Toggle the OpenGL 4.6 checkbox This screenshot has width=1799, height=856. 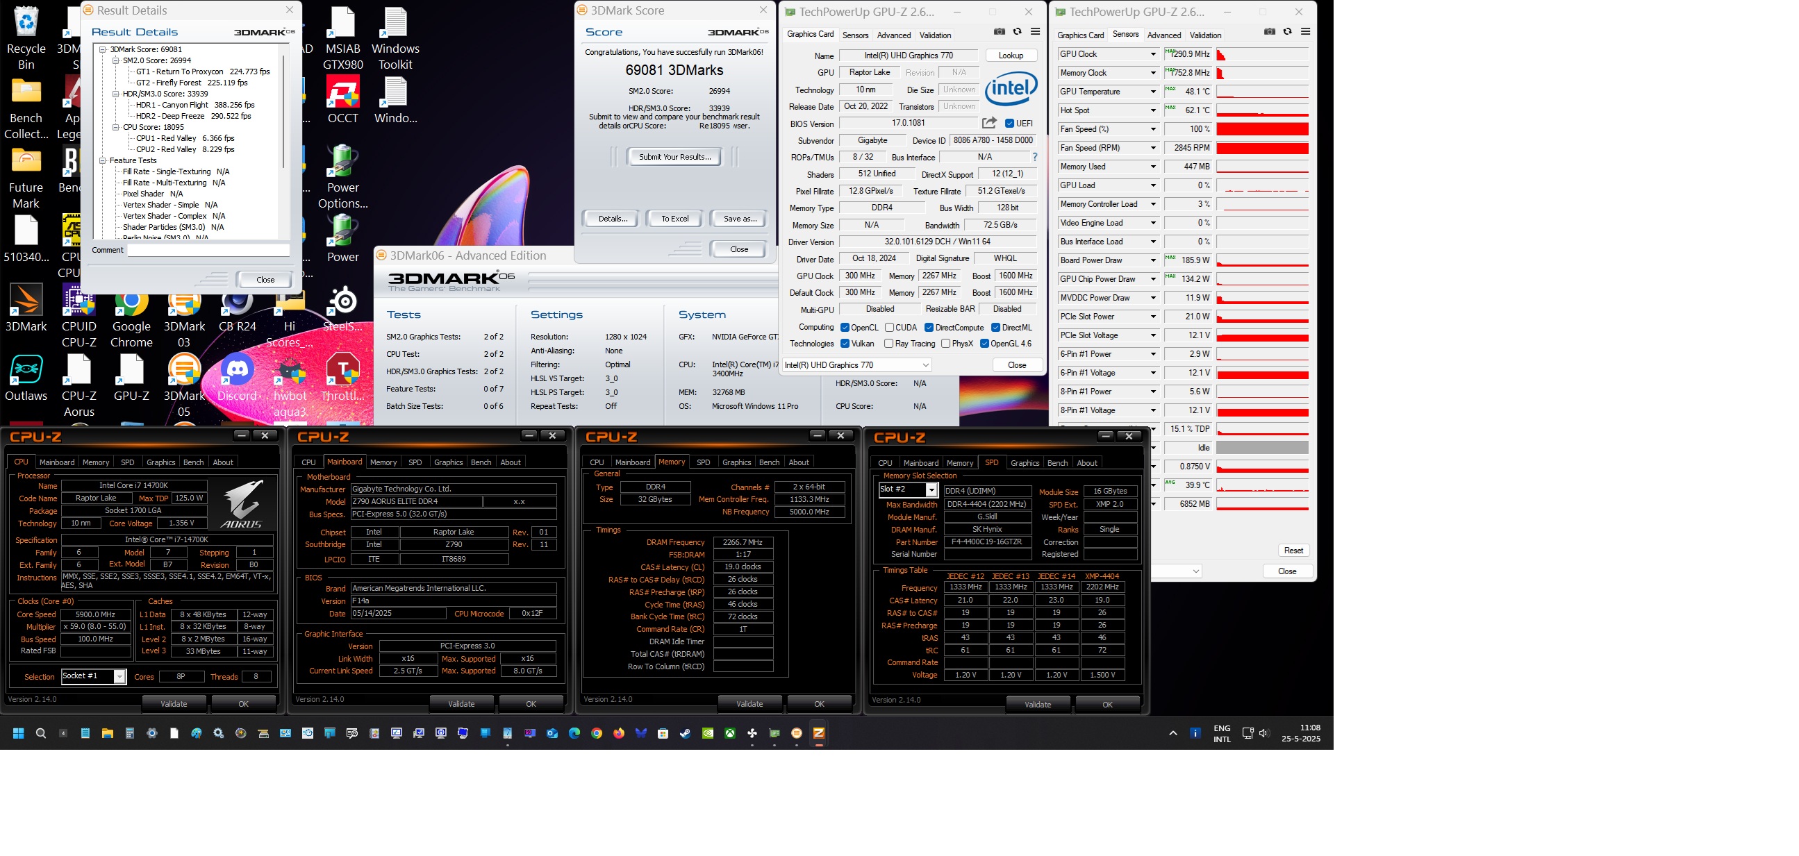pos(984,344)
